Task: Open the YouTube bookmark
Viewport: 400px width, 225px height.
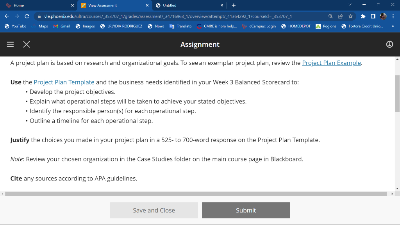Action: click(16, 26)
